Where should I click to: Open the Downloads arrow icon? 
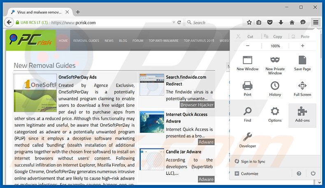coord(281,22)
